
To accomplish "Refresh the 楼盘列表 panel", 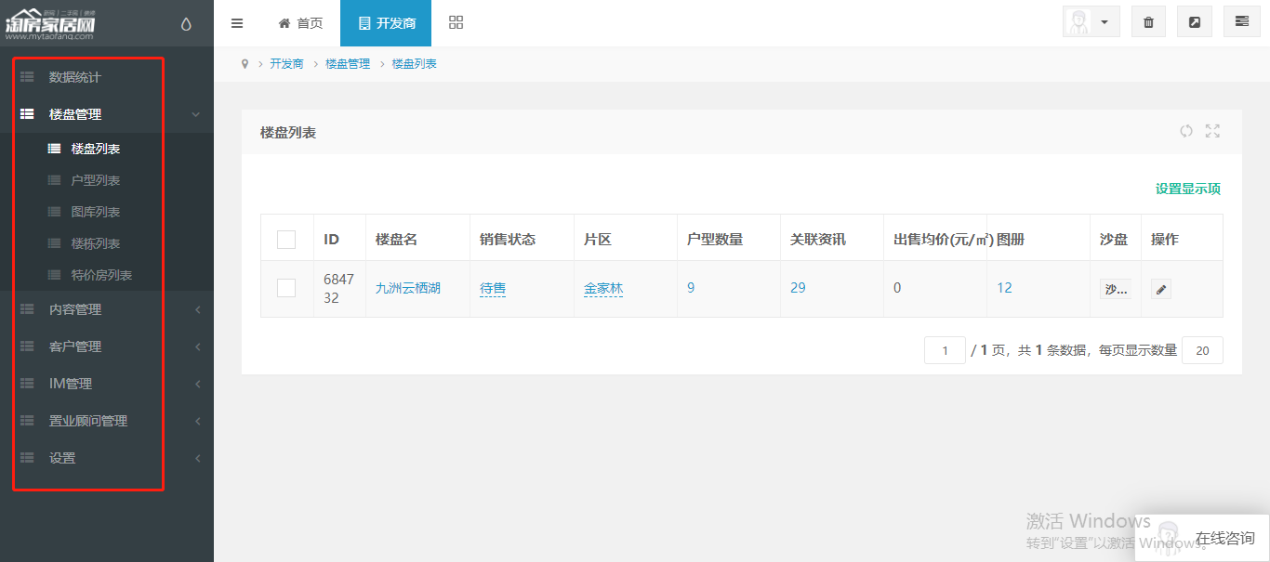I will tap(1186, 132).
